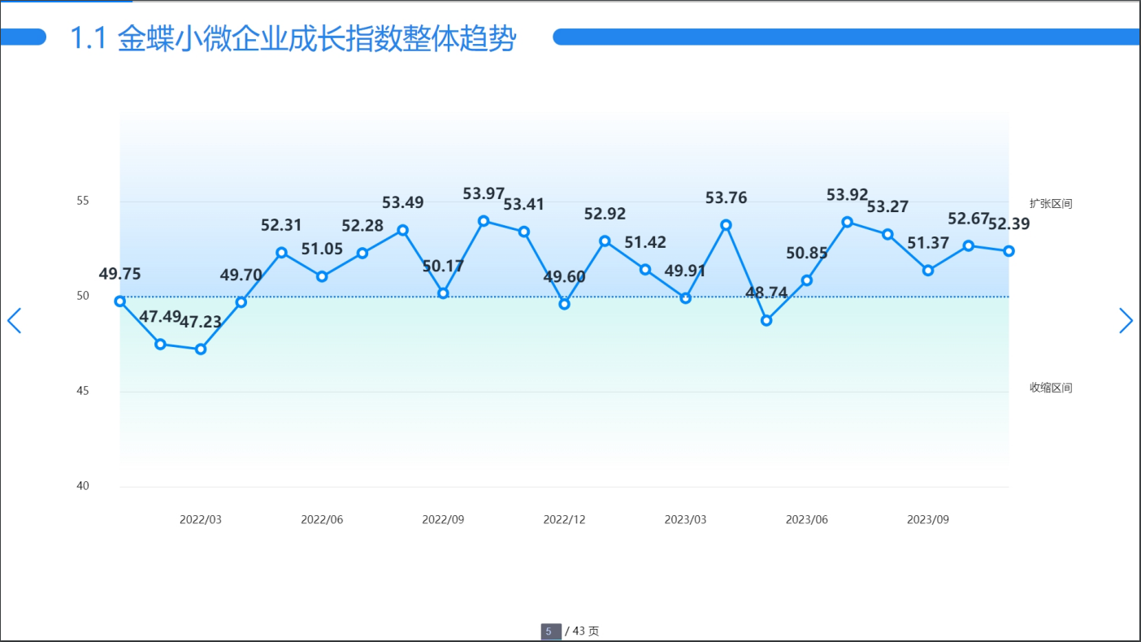Viewport: 1141px width, 642px height.
Task: Click the data point labeled 52.31
Action: (x=282, y=253)
